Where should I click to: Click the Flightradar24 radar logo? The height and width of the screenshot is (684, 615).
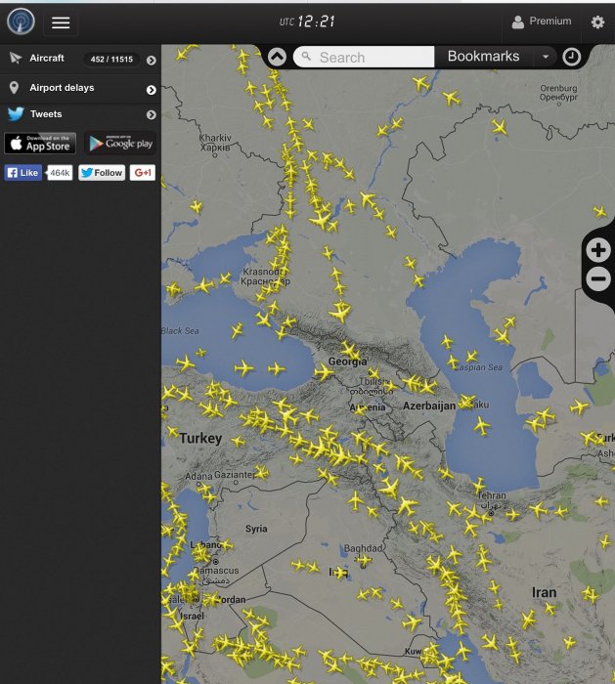pos(20,21)
